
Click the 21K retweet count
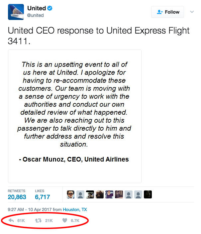pyautogui.click(x=49, y=221)
